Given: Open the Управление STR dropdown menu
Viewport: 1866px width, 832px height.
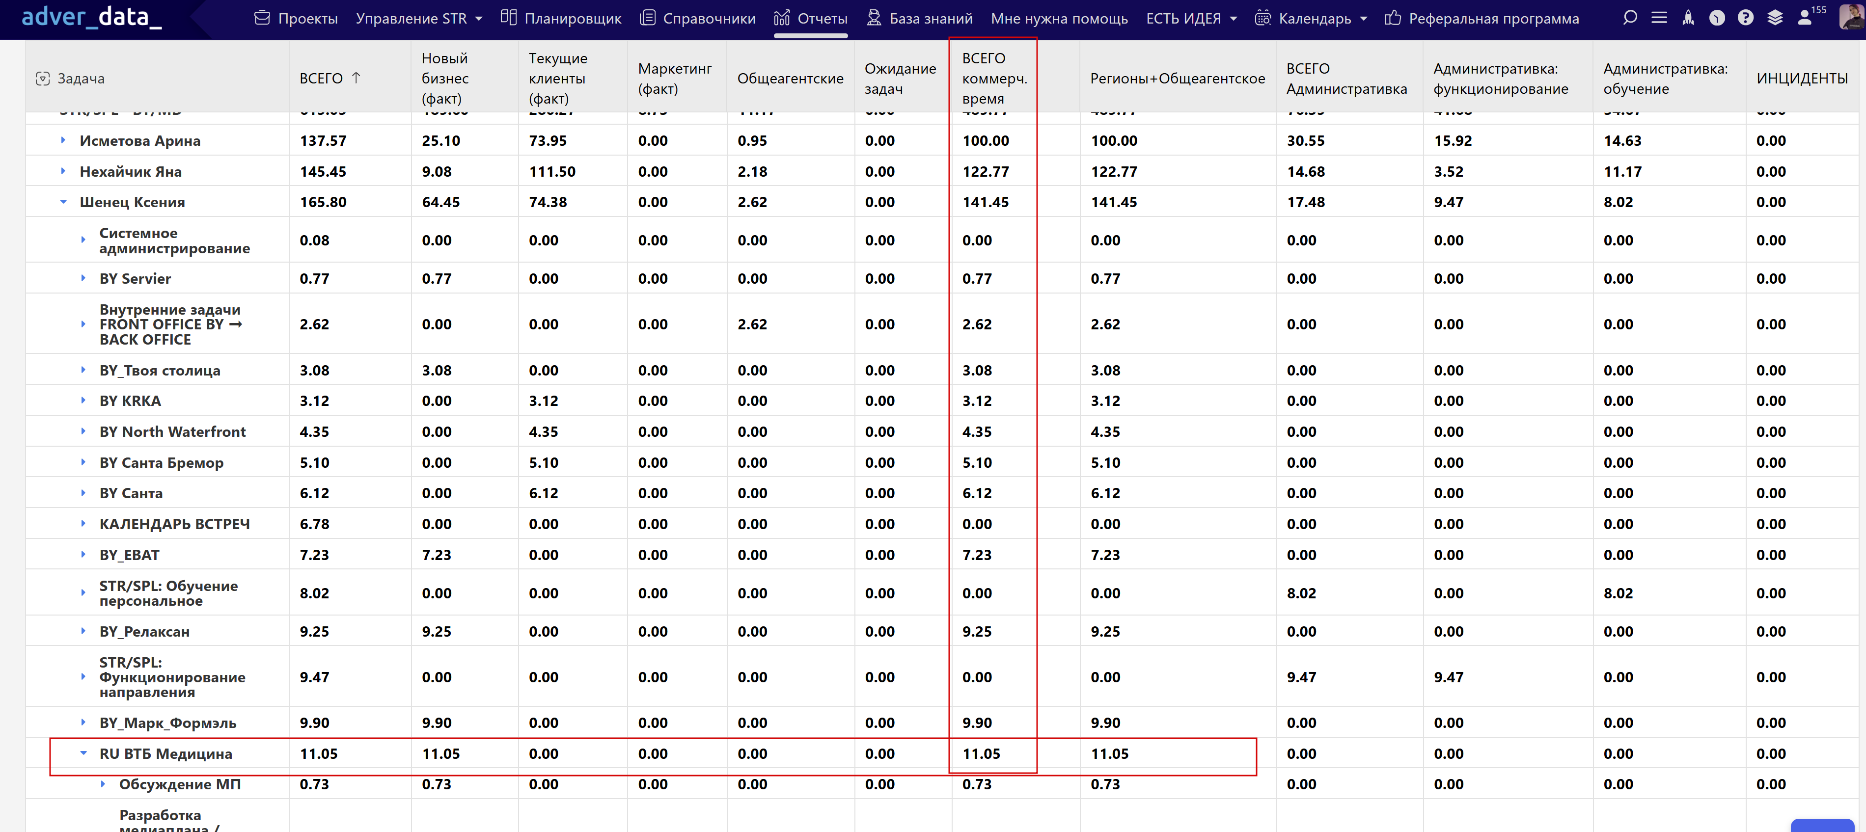Looking at the screenshot, I should click(x=419, y=19).
